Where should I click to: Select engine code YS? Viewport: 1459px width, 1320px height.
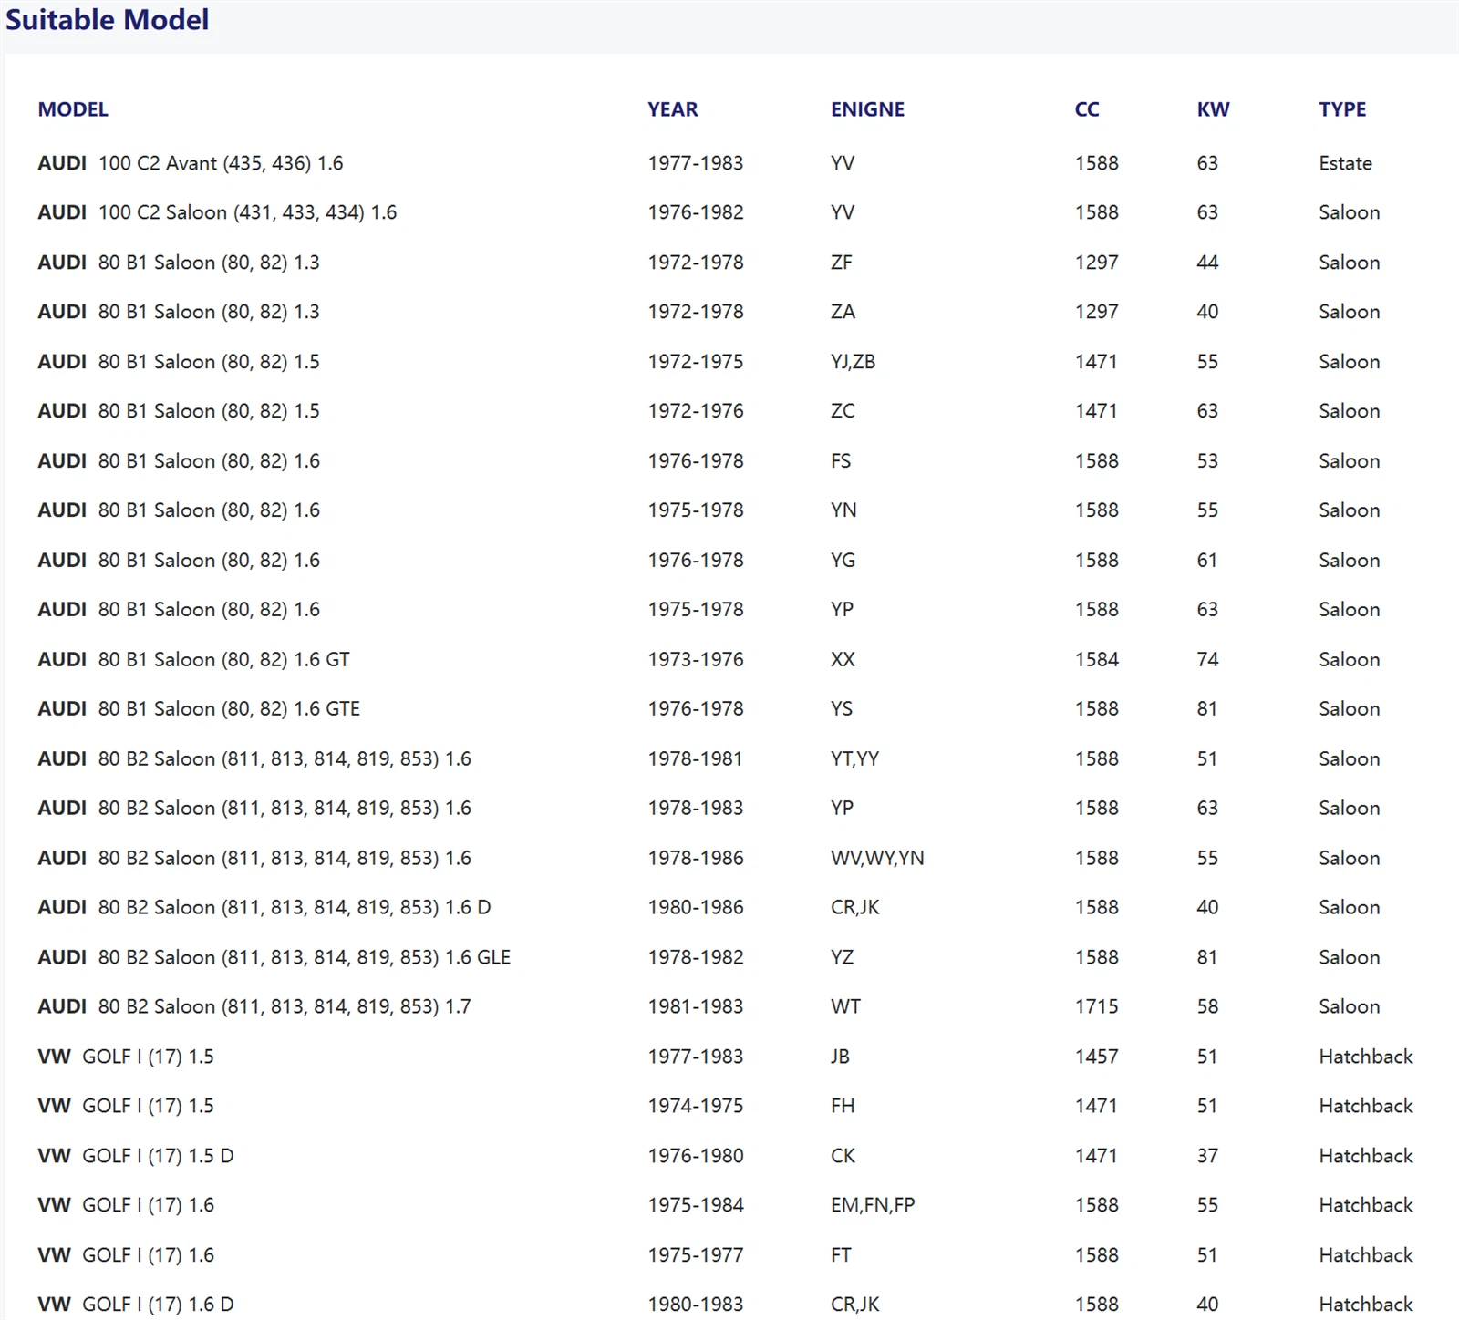coord(842,709)
